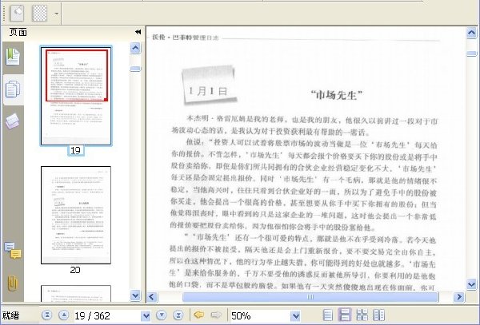Open the Comments panel icon
Image resolution: width=480 pixels, height=325 pixels.
(13, 251)
